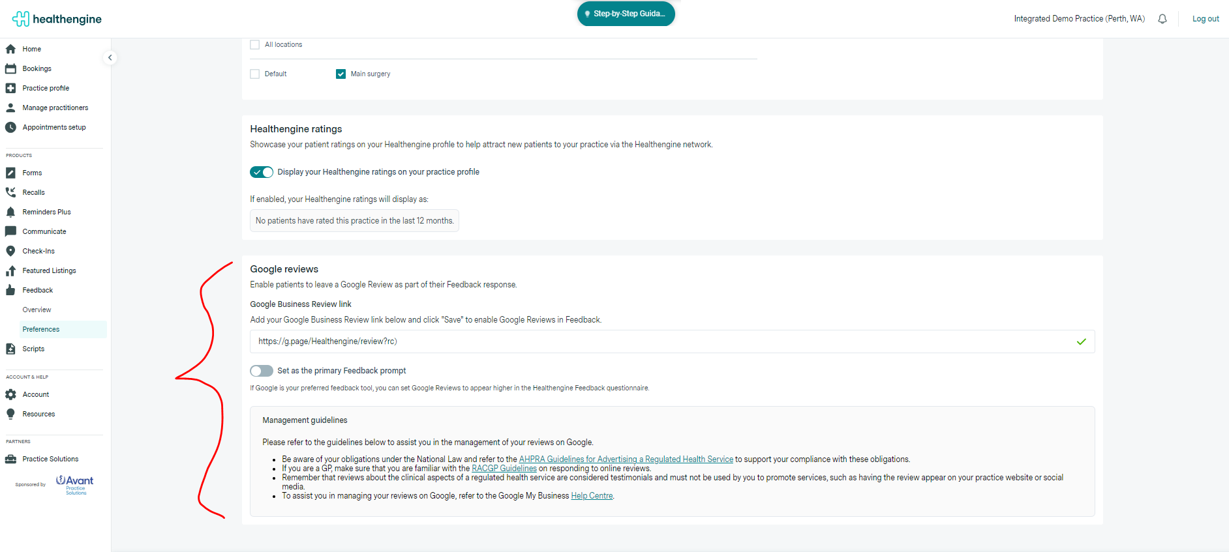Click the notification bell icon

pos(1162,19)
